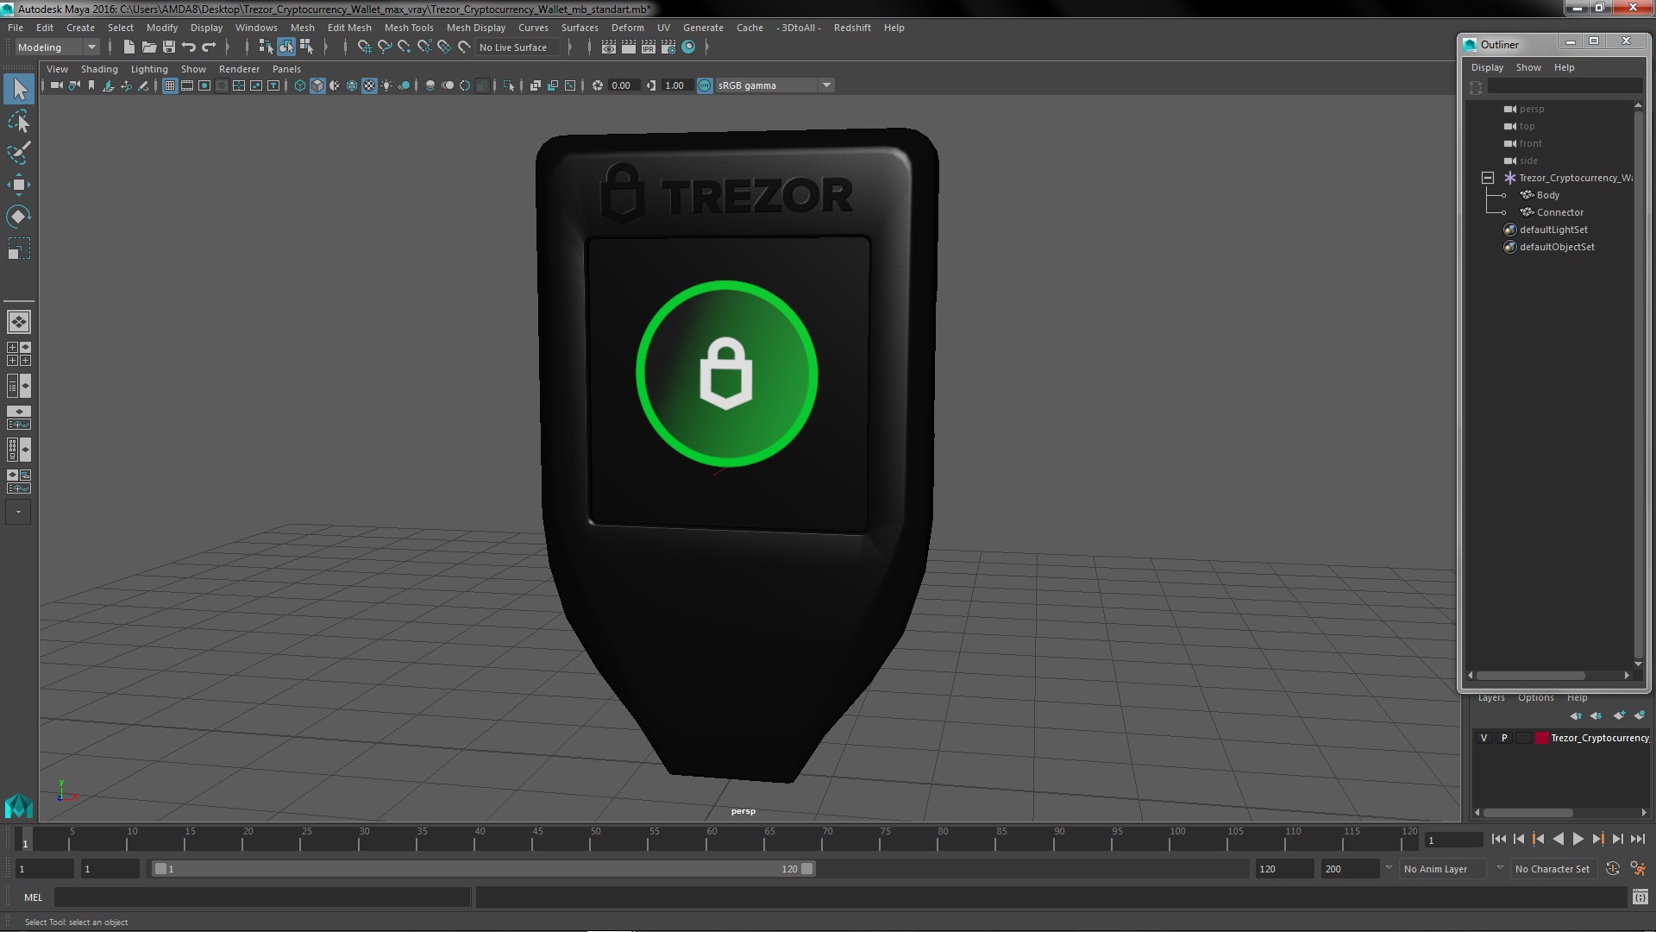Go to start of playback range
This screenshot has width=1656, height=932.
(x=1498, y=839)
